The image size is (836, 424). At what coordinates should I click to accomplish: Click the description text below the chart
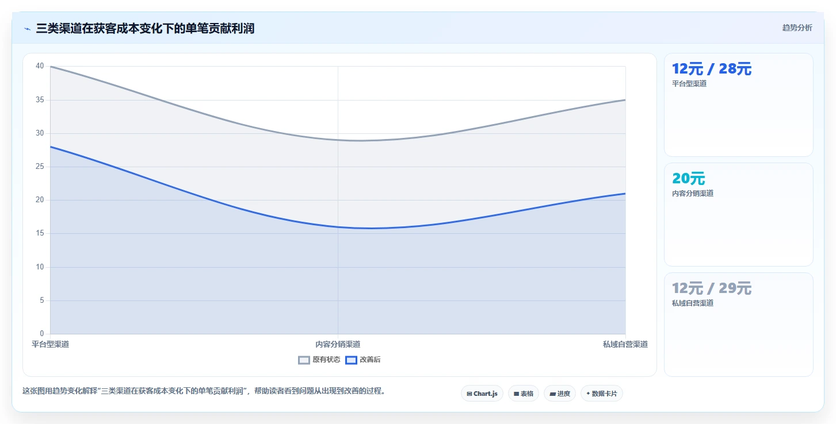point(204,391)
